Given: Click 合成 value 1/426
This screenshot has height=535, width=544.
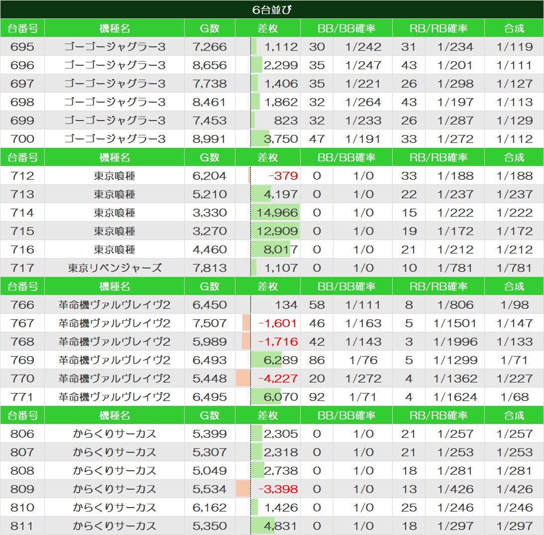Looking at the screenshot, I should 514,489.
